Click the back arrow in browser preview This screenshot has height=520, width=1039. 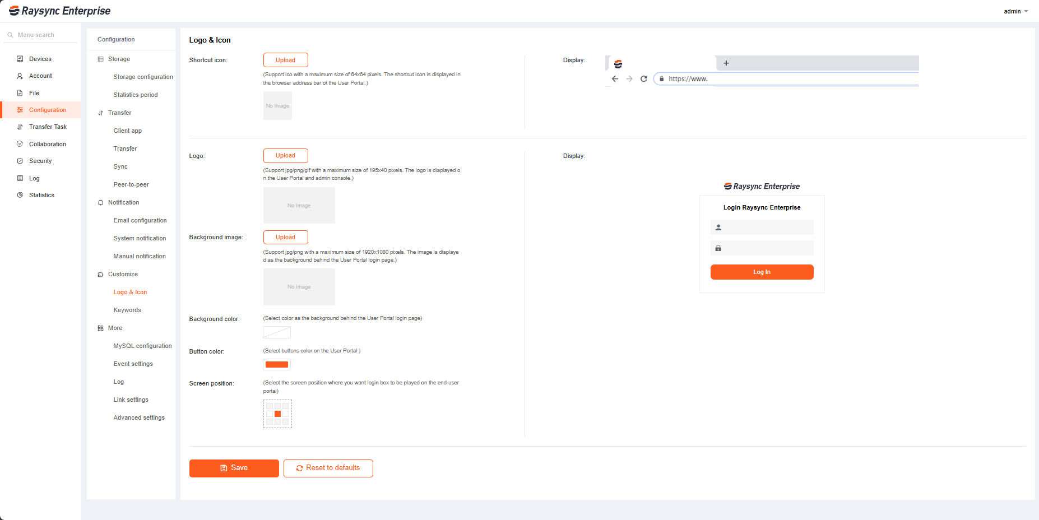pyautogui.click(x=615, y=79)
